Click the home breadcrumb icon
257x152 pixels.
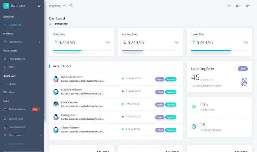50,24
